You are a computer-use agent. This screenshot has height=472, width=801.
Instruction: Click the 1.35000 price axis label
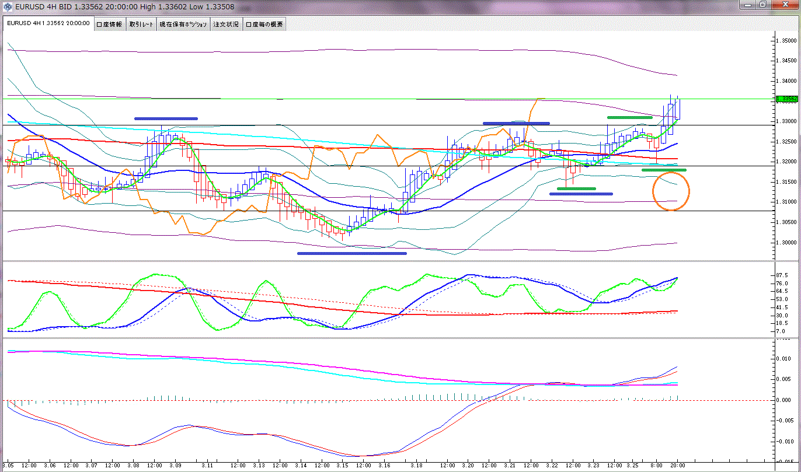(786, 40)
